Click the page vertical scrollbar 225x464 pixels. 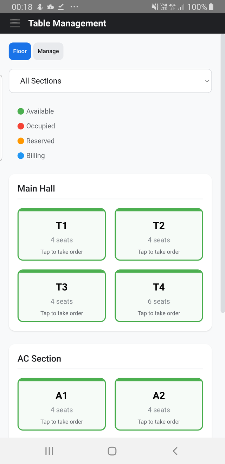pyautogui.click(x=222, y=173)
